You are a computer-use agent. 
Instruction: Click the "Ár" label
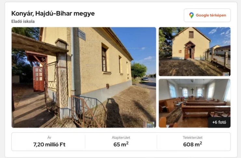(x=49, y=138)
